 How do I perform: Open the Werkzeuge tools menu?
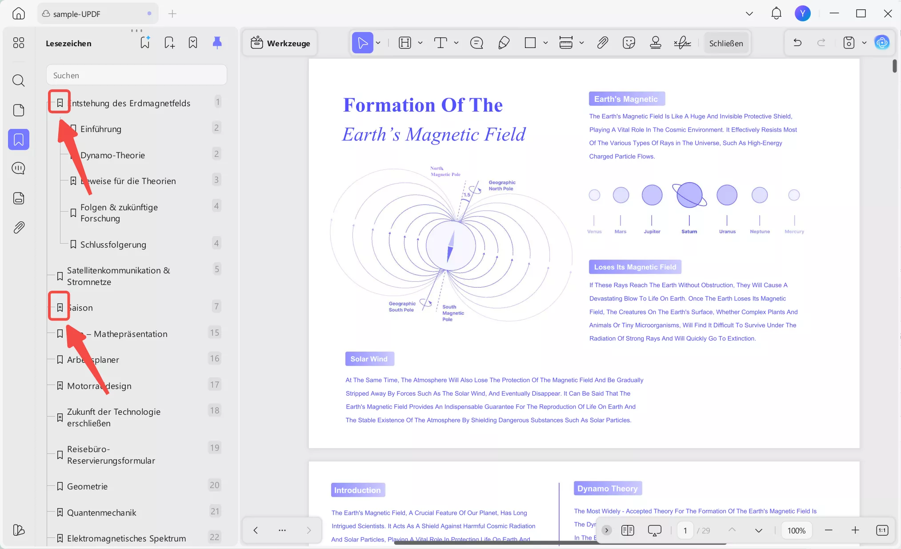(280, 43)
